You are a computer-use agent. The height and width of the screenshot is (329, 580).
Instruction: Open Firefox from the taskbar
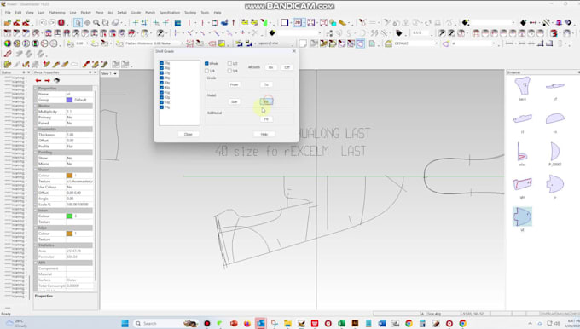(x=247, y=323)
